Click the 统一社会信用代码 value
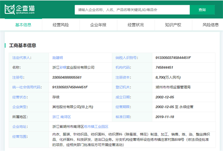The image size is (223, 151). (x=70, y=87)
